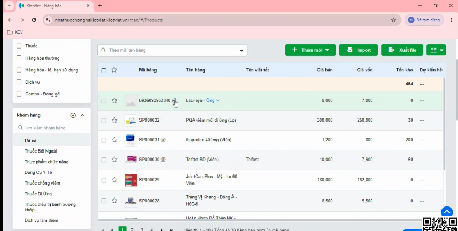Click the plus icon beside Nhóm hàng
The image size is (458, 231).
coord(73,115)
